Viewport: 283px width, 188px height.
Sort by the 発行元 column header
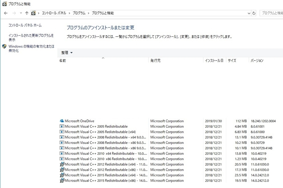[x=155, y=60]
